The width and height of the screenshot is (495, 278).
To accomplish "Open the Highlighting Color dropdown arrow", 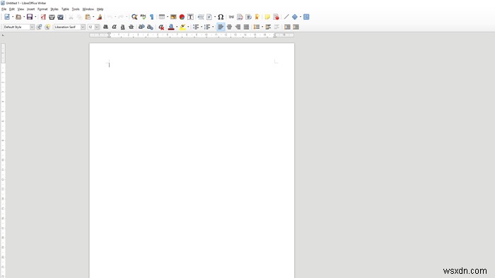I will [x=188, y=27].
